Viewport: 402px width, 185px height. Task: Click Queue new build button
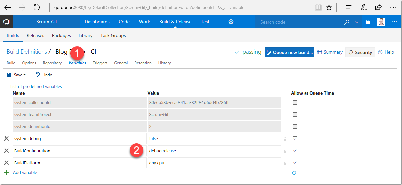289,52
